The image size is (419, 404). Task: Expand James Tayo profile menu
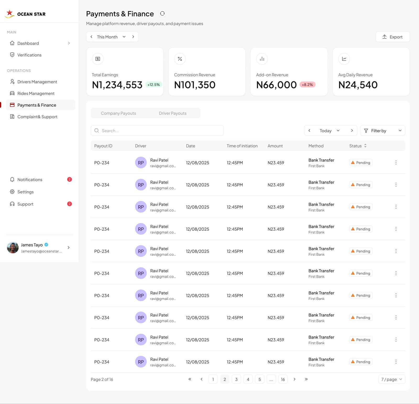coord(69,247)
